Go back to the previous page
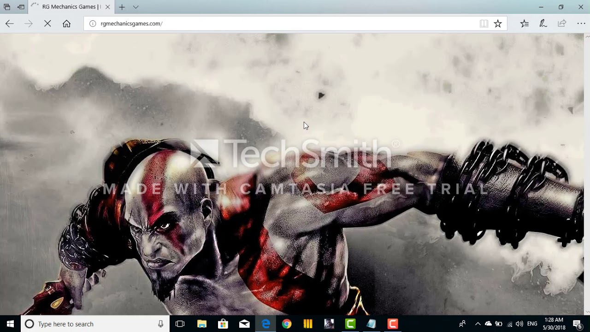The height and width of the screenshot is (332, 590). point(10,24)
